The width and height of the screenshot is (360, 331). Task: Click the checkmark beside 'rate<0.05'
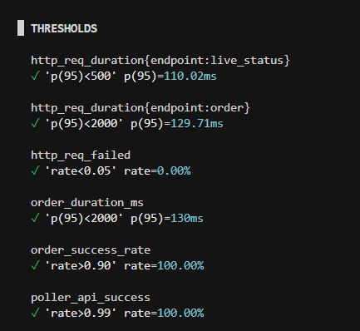click(35, 170)
